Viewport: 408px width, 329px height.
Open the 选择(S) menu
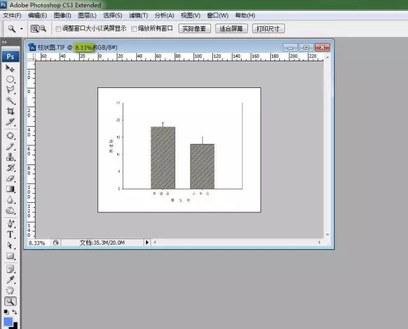pyautogui.click(x=113, y=15)
